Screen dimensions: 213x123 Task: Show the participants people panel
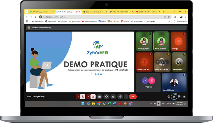pos(174,96)
